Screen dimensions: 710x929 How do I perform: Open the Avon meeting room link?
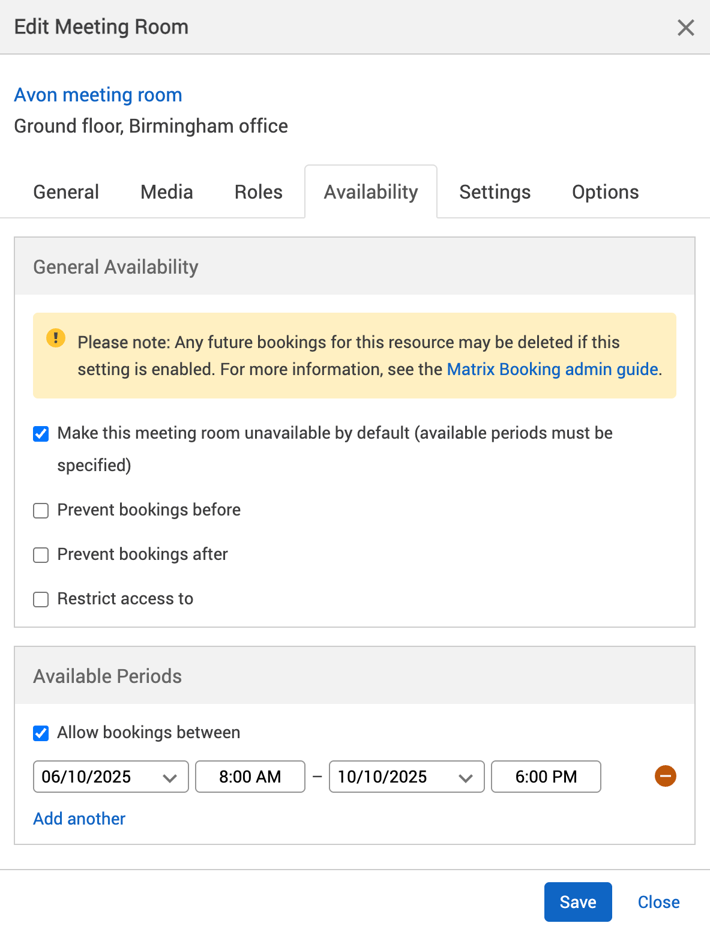(x=98, y=95)
